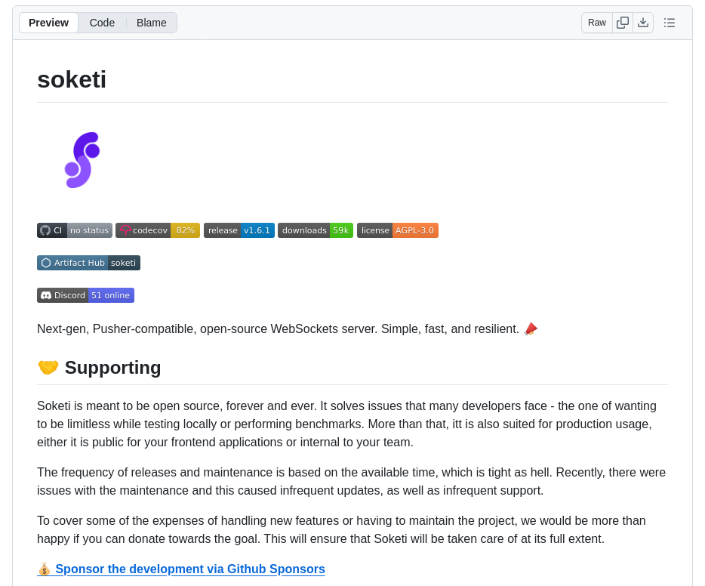Image resolution: width=705 pixels, height=586 pixels.
Task: Download the raw file icon
Action: [643, 23]
